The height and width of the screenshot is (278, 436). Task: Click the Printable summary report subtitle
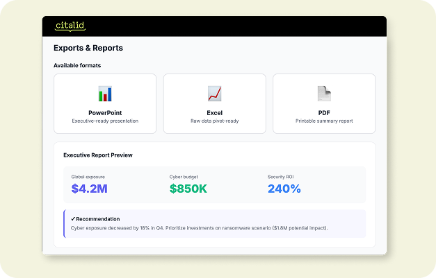[x=324, y=121]
